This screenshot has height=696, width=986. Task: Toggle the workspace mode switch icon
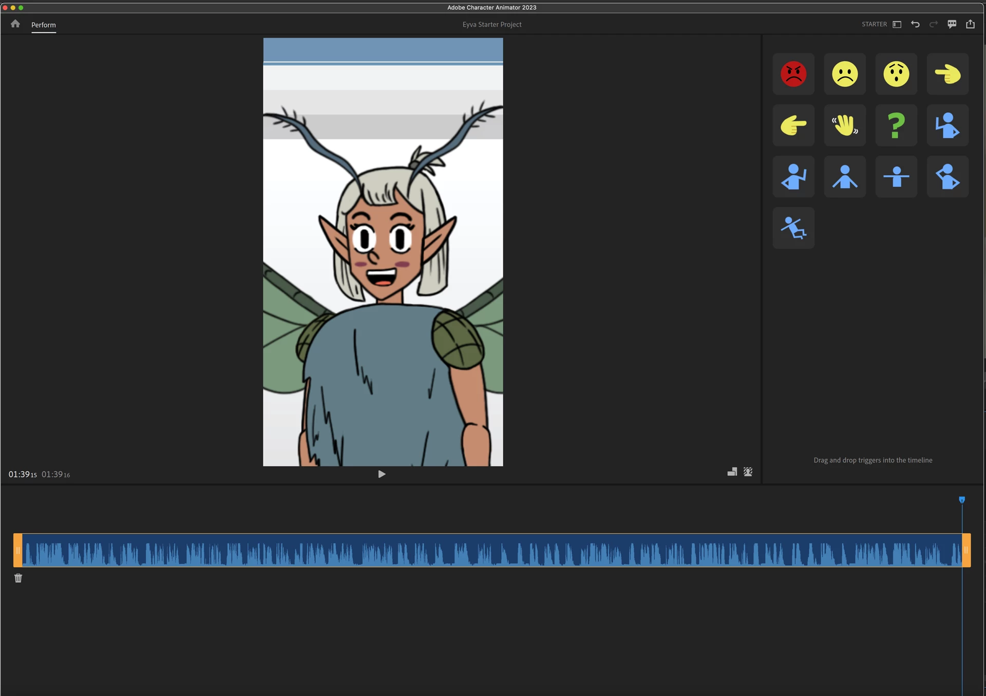897,25
